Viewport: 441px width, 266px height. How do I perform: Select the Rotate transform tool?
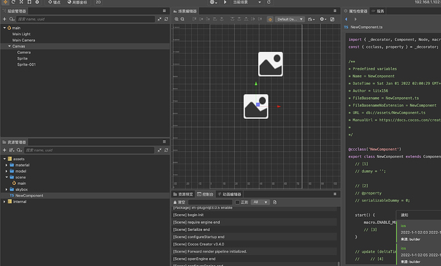[x=13, y=2]
